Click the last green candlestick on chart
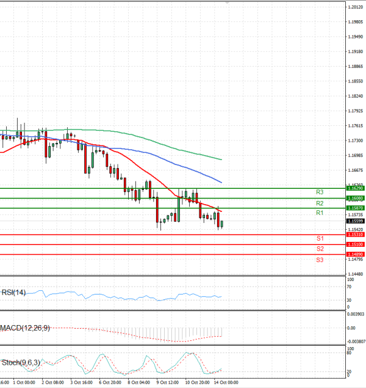The image size is (366, 388). [x=223, y=224]
